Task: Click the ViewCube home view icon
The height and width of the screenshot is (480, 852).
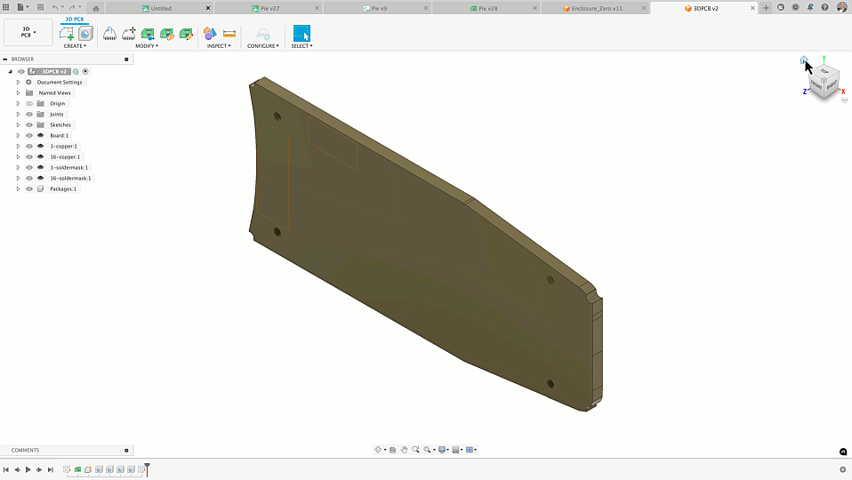Action: tap(804, 60)
